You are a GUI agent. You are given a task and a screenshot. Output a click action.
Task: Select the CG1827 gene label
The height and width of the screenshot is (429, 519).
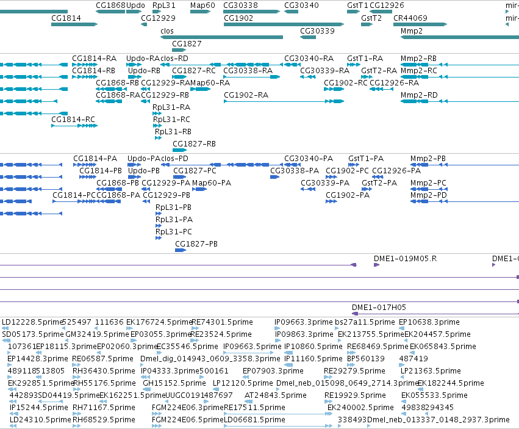(187, 44)
